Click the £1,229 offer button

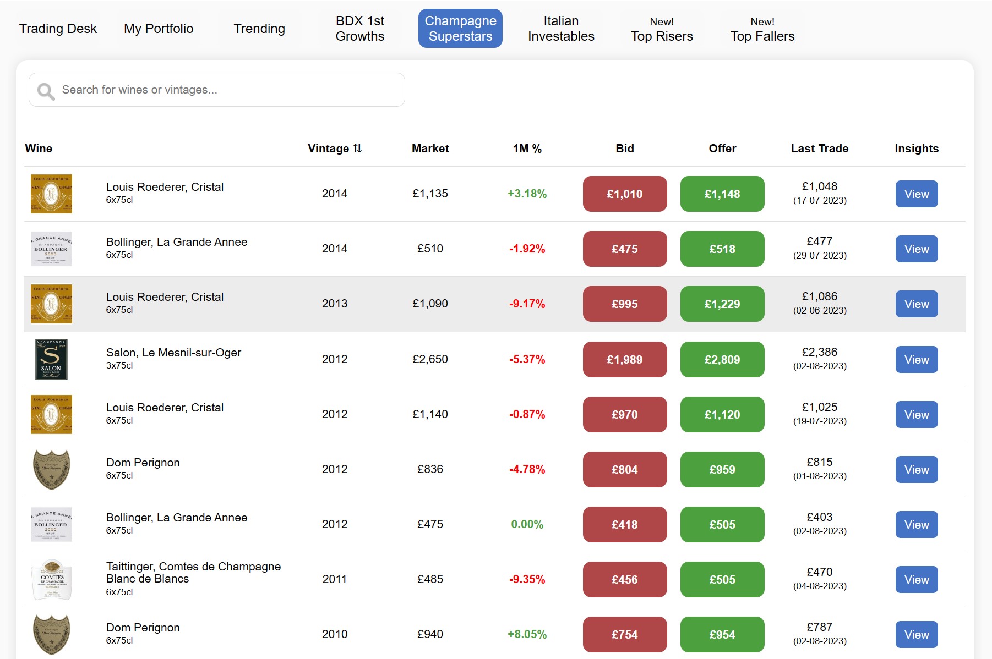[x=722, y=304]
